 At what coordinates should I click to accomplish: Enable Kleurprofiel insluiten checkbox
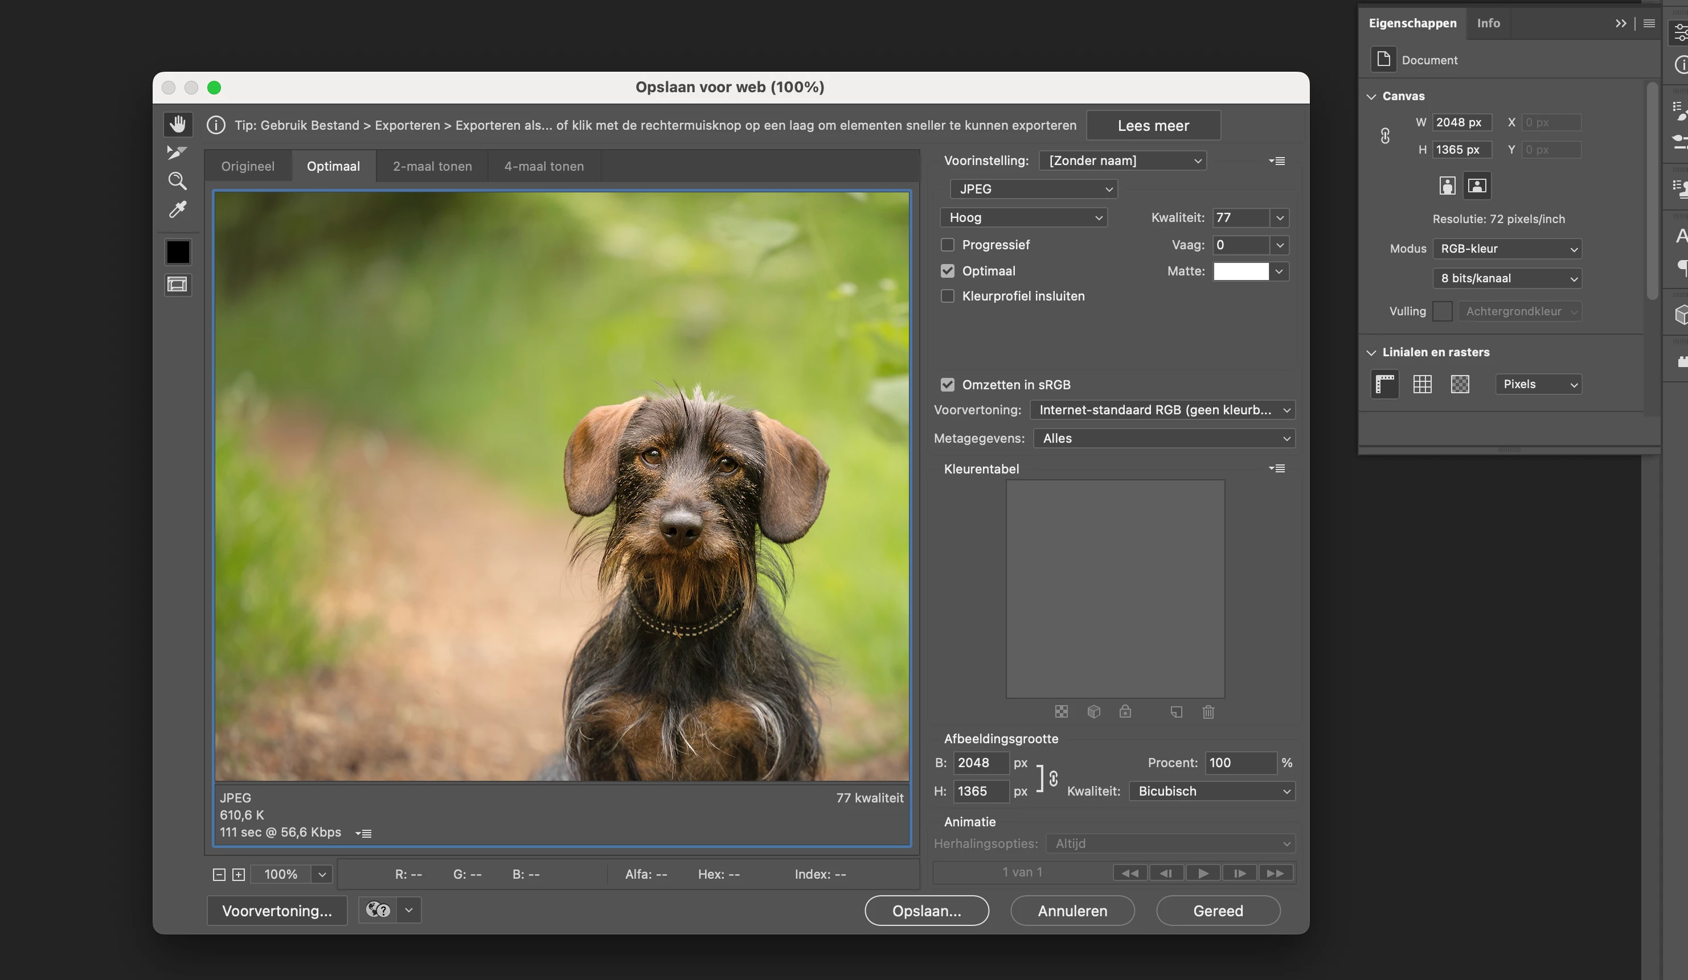(x=947, y=296)
